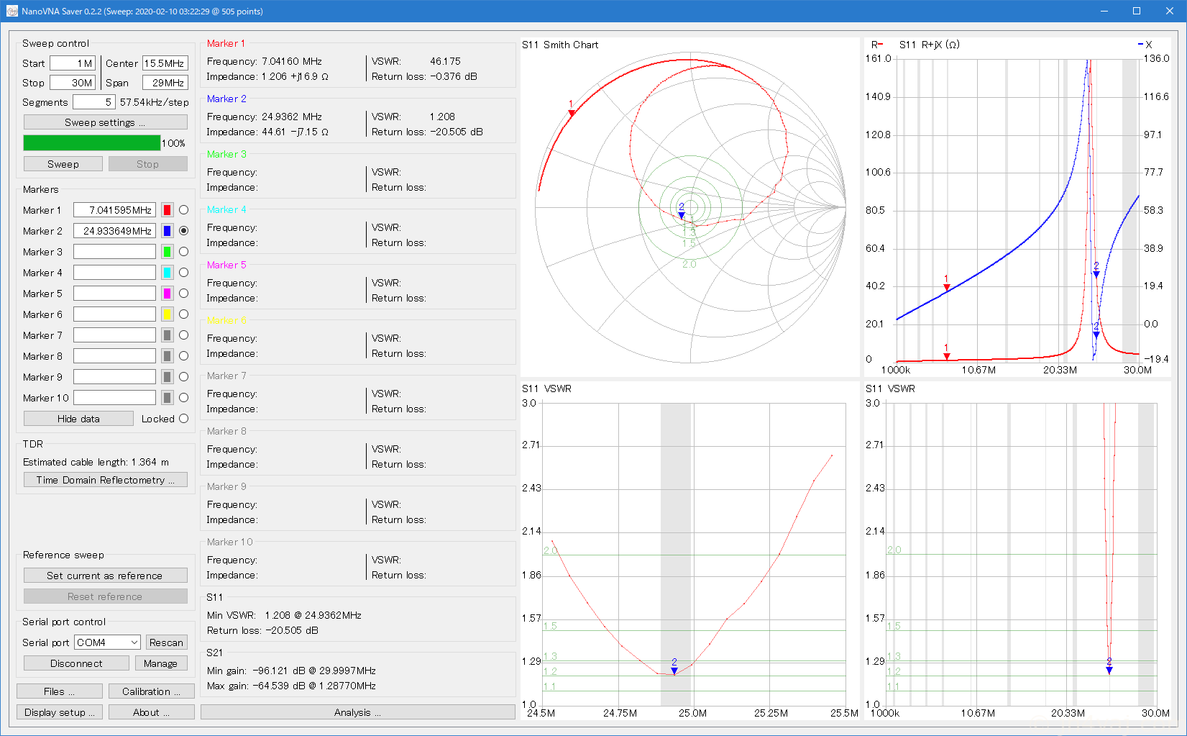Select the Marker 10 radio button
This screenshot has height=736, width=1187.
pyautogui.click(x=184, y=398)
